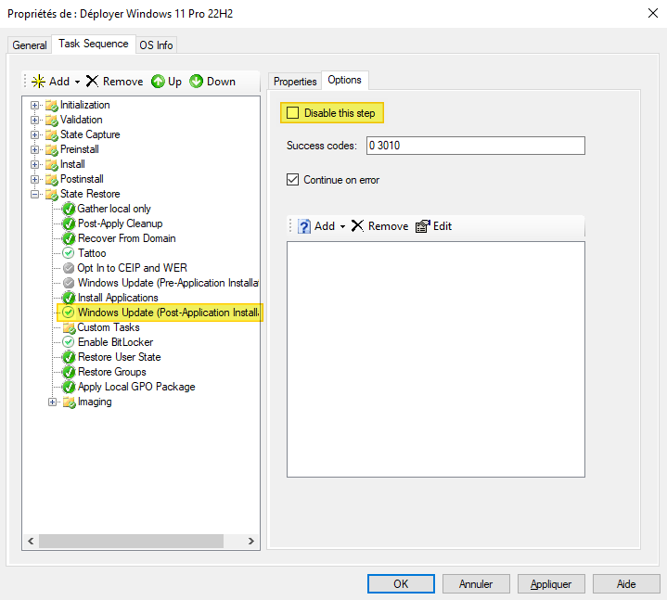The image size is (667, 600).
Task: Select the State Restore folder icon
Action: coord(52,195)
